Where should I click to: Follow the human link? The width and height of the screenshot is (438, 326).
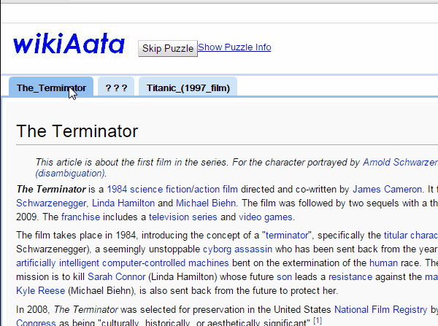click(x=383, y=263)
